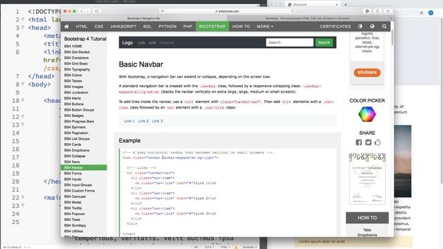Viewport: 443px width, 249px height.
Task: Open the Safari share icon
Action: point(377,11)
